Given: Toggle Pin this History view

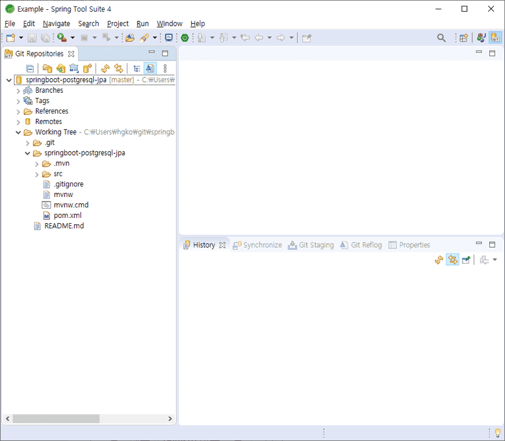Looking at the screenshot, I should click(x=466, y=260).
